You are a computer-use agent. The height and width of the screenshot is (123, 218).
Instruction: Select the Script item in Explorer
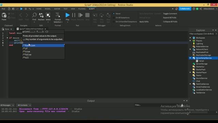(x=201, y=61)
